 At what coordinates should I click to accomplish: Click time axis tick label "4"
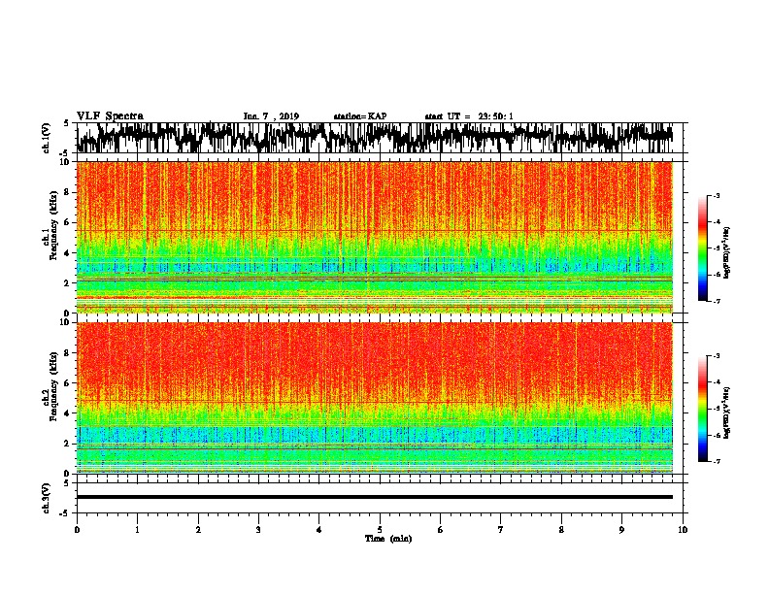point(319,530)
